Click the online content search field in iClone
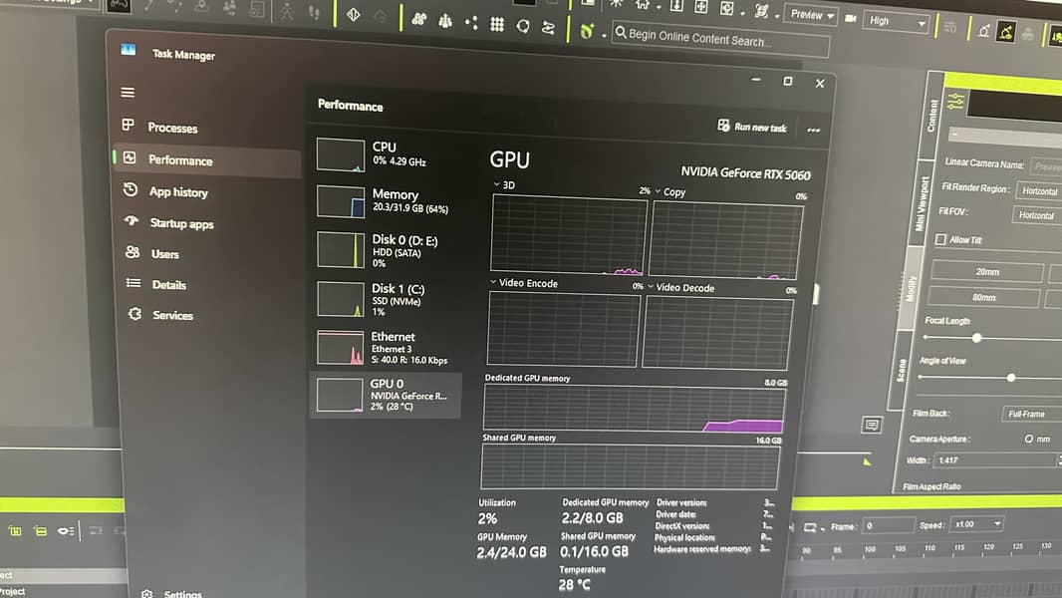Screen dimensions: 1062x598 [720, 39]
